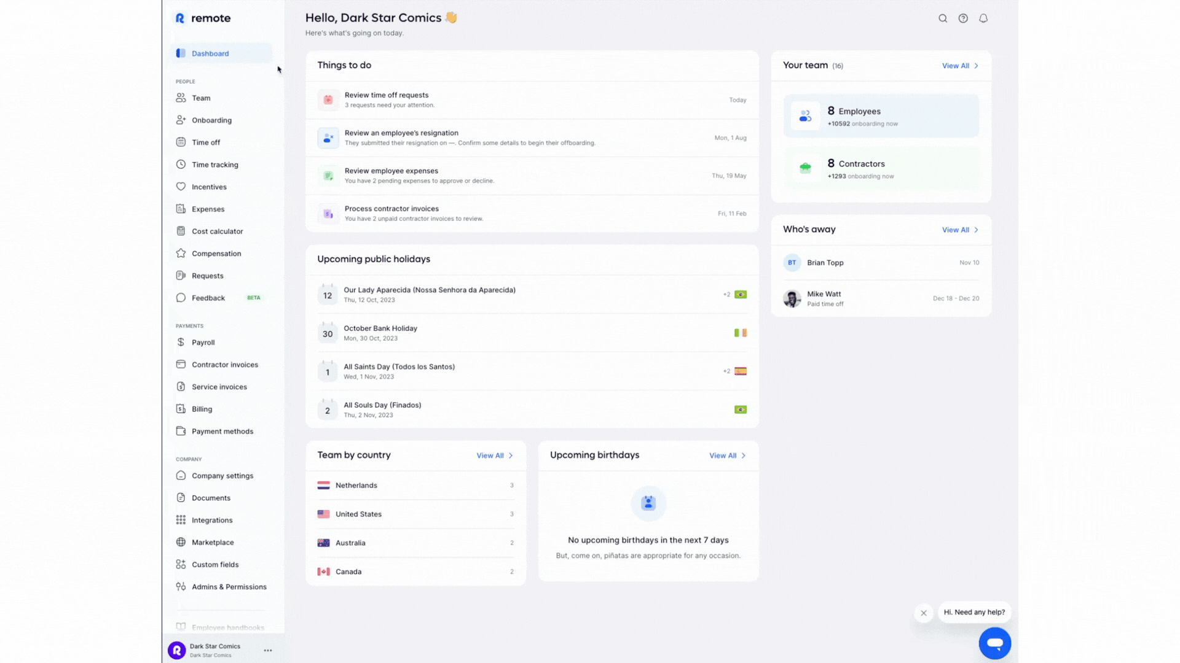Dismiss the 'Need any help?' chat prompt
1180x663 pixels.
pos(924,613)
